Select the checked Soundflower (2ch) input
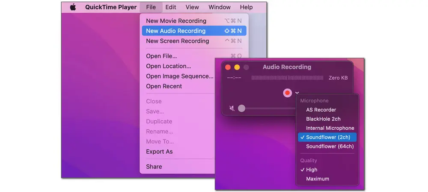The width and height of the screenshot is (428, 192). (327, 137)
